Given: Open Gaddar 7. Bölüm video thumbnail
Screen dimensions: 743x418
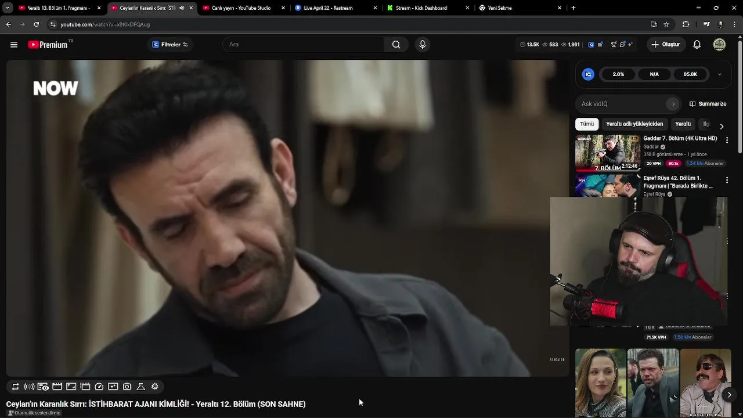Looking at the screenshot, I should [608, 153].
